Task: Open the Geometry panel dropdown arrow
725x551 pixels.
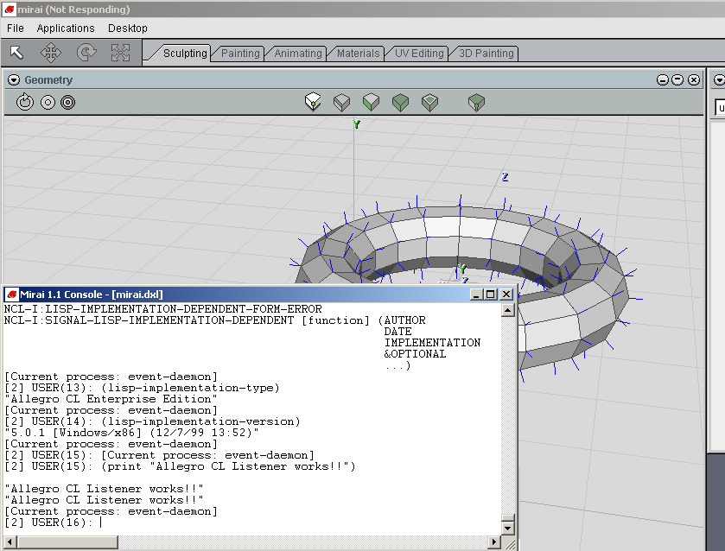Action: click(x=14, y=80)
